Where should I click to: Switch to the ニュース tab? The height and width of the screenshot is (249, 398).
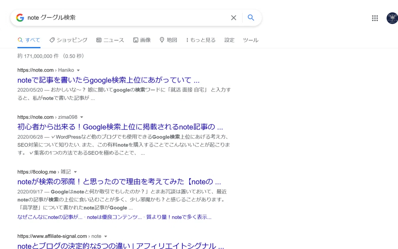(110, 40)
